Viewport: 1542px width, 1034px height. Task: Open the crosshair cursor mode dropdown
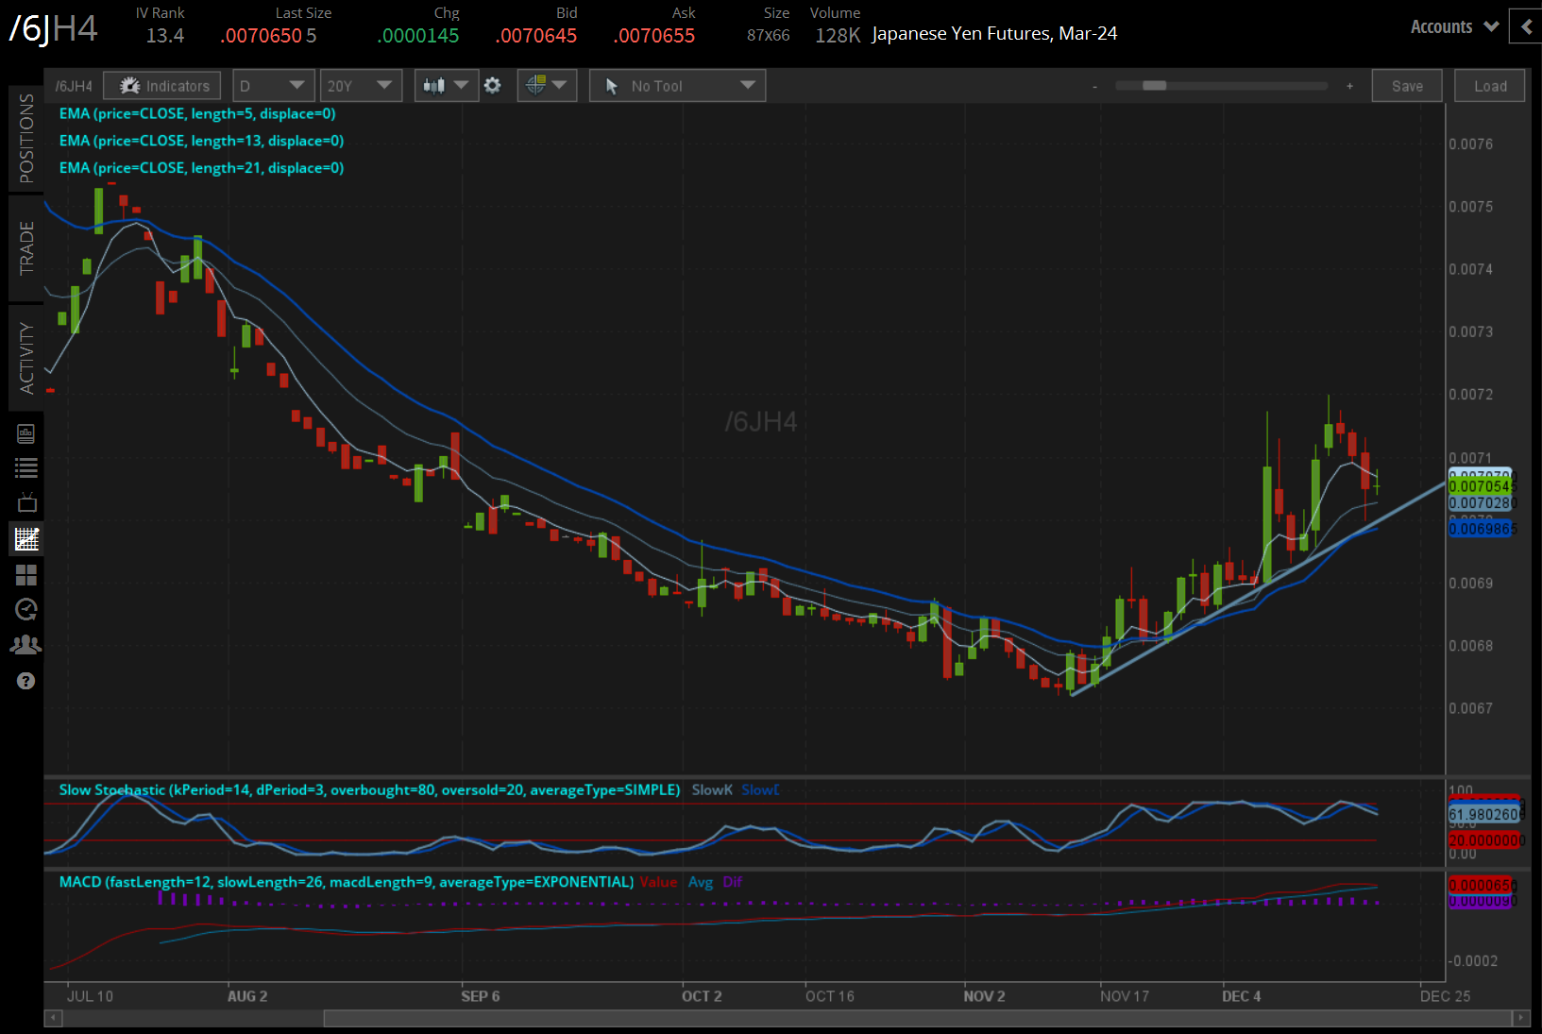[547, 86]
